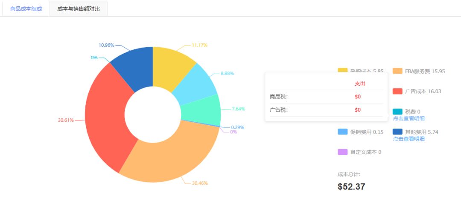
Task: Click the dark blue 其他费用 legend swatch
Action: coord(397,132)
